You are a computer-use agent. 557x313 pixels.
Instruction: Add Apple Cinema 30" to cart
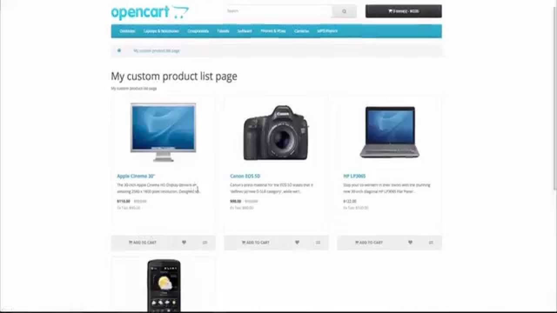[143, 243]
